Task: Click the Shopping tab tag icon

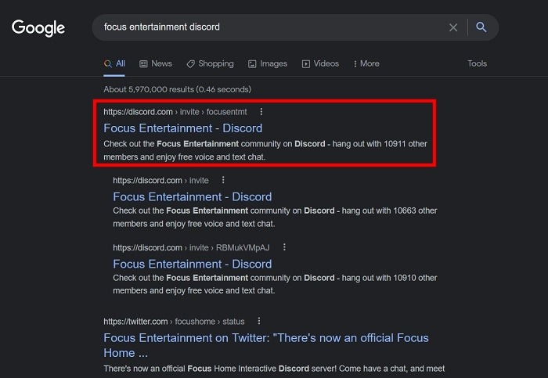Action: (x=190, y=63)
